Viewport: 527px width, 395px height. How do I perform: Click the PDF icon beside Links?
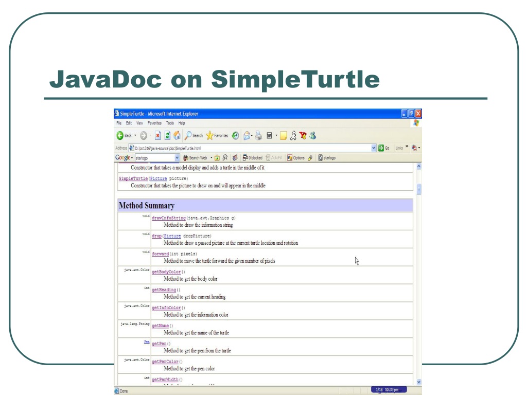[x=414, y=148]
